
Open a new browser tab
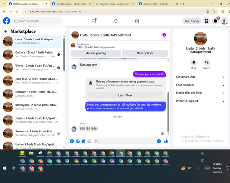click(184, 4)
